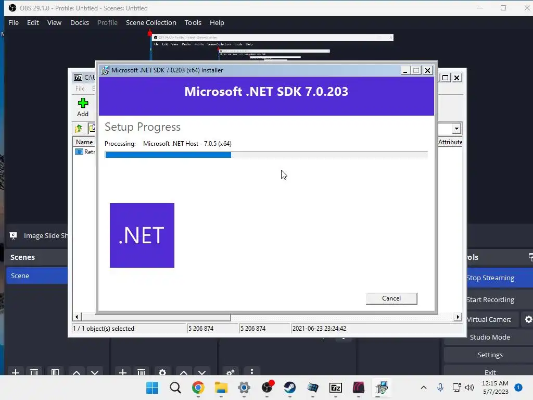Open Windows taskbar search
Viewport: 533px width, 400px height.
coord(175,387)
